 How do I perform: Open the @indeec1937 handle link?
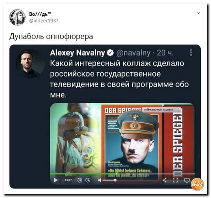coord(44,21)
